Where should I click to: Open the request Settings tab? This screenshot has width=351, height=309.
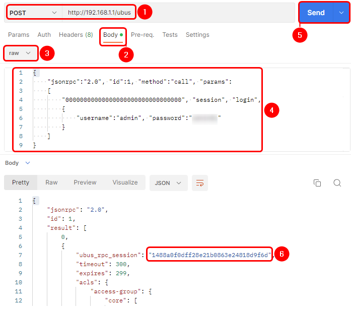coord(197,35)
